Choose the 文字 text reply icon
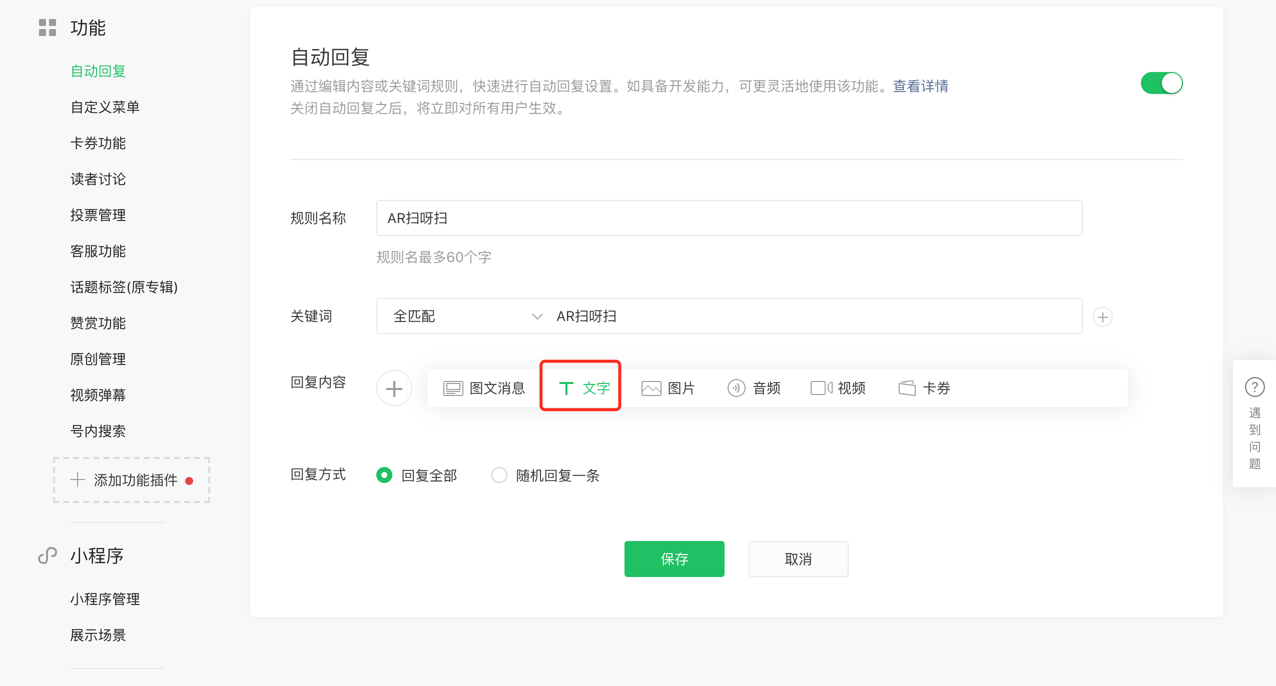Viewport: 1276px width, 686px height. point(566,388)
